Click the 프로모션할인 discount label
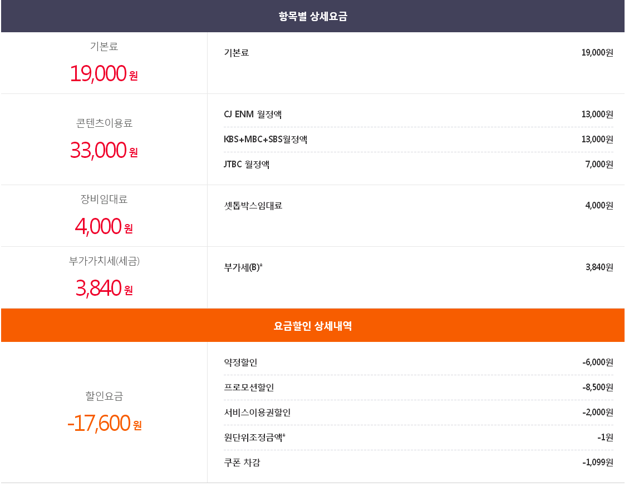This screenshot has width=629, height=487. coord(249,387)
